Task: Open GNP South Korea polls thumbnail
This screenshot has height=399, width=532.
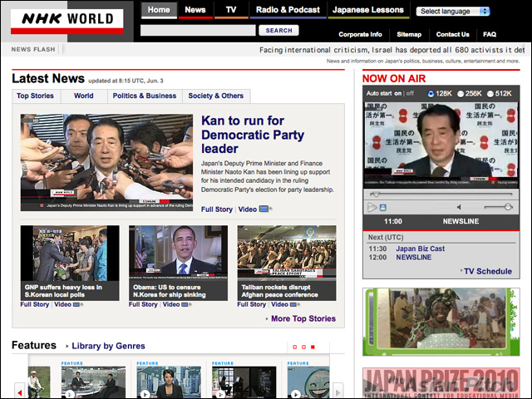Action: point(70,253)
